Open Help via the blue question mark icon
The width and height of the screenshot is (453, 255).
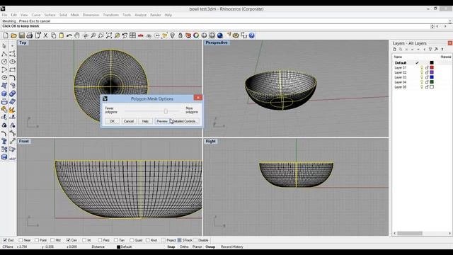252,35
